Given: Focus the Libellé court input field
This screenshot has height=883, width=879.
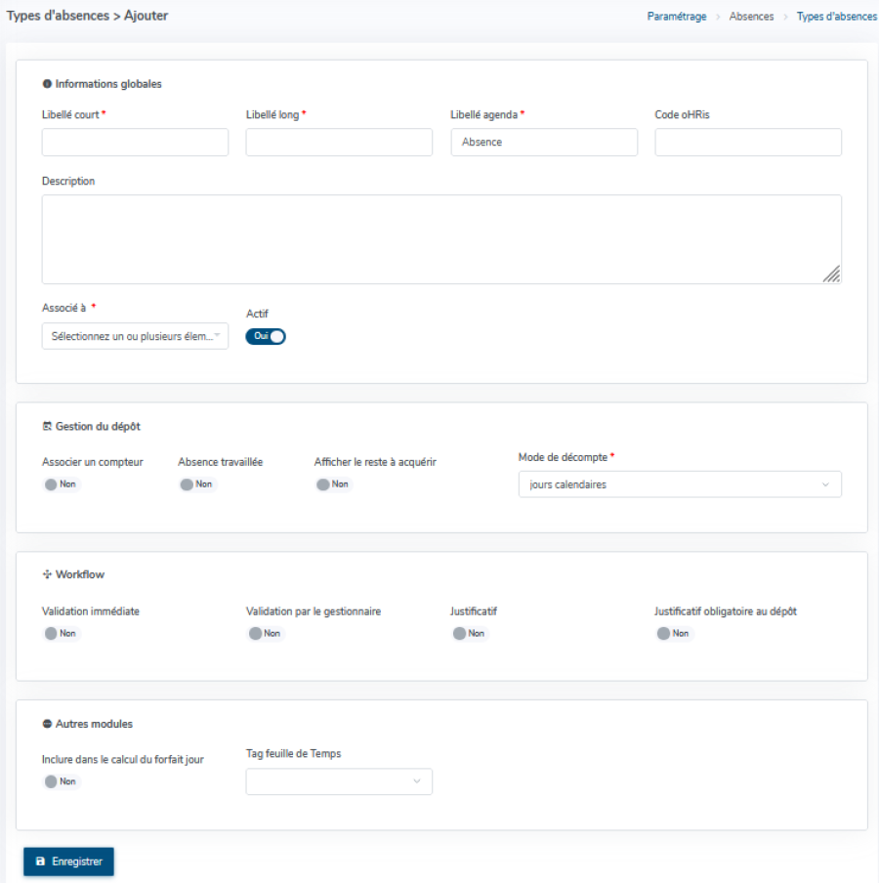Looking at the screenshot, I should [x=135, y=142].
